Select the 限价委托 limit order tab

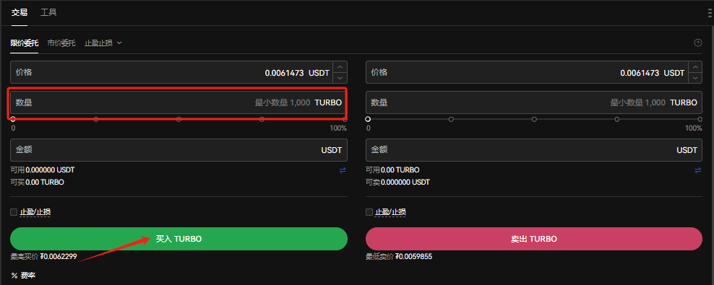[25, 43]
